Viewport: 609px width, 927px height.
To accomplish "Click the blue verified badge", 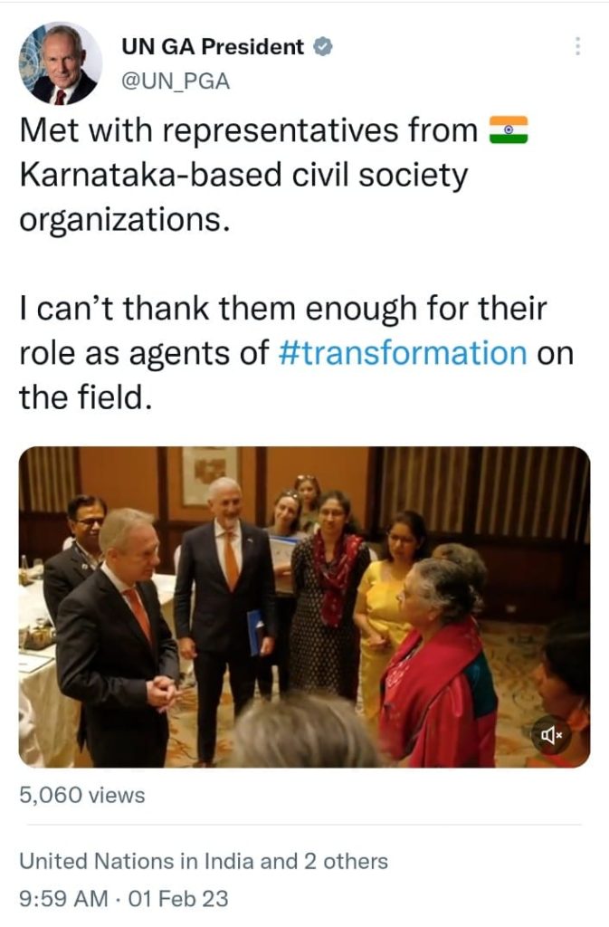I will [322, 46].
